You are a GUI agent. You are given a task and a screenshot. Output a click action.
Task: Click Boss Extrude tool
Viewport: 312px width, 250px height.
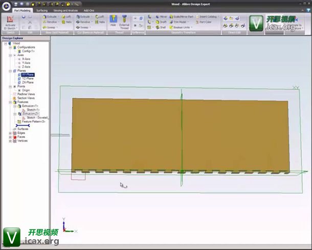coord(50,16)
